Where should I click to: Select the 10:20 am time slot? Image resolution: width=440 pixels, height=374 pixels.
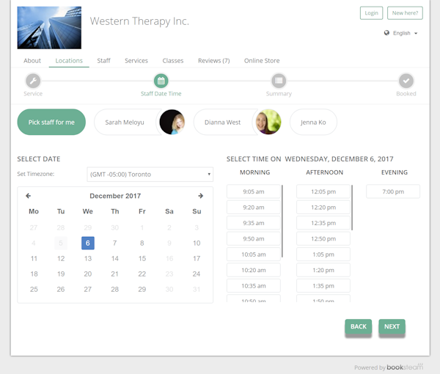click(x=254, y=270)
